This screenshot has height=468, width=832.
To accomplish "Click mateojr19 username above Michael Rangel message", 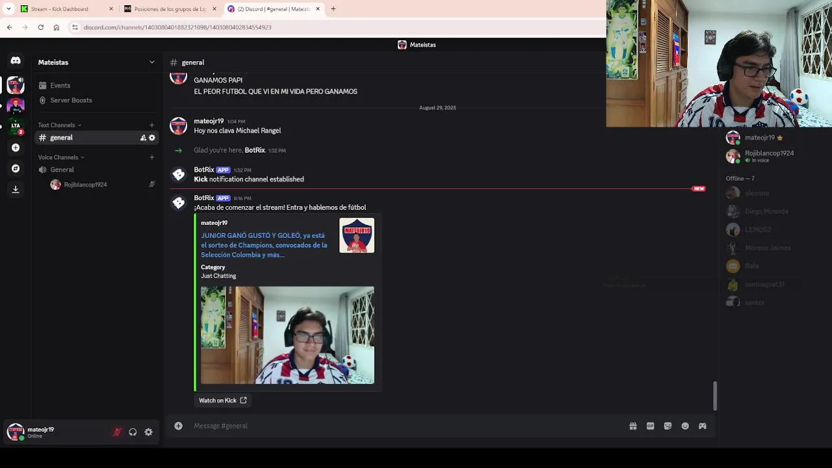I will click(209, 121).
